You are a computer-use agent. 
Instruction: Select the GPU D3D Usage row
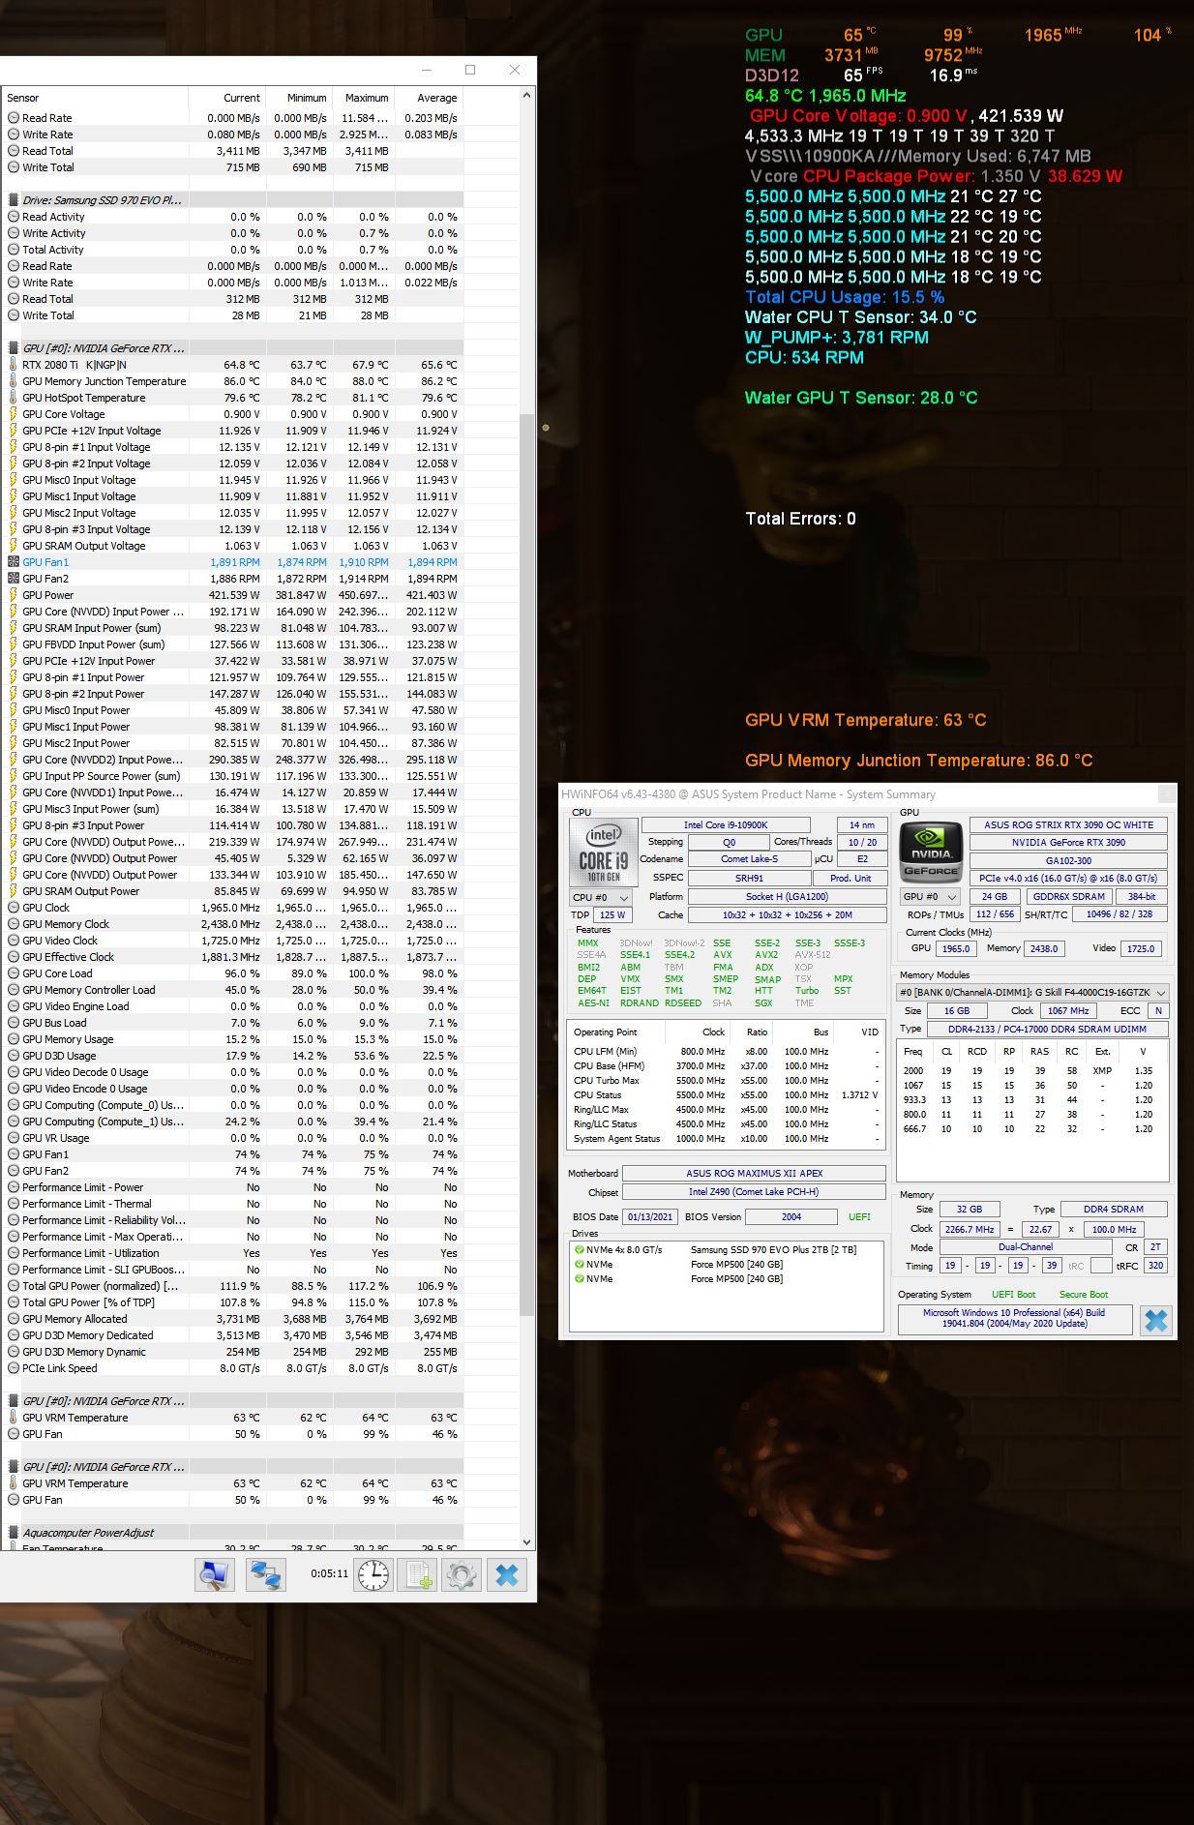click(x=232, y=1056)
